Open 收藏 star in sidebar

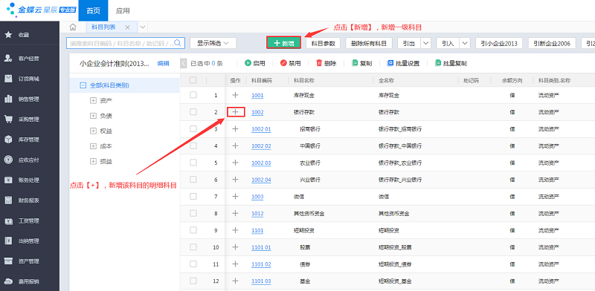8,35
